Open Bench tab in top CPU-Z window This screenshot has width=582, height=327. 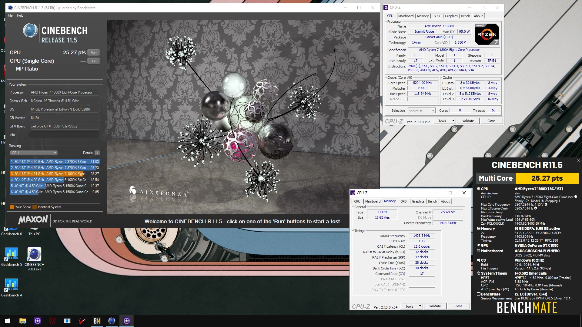coord(465,16)
